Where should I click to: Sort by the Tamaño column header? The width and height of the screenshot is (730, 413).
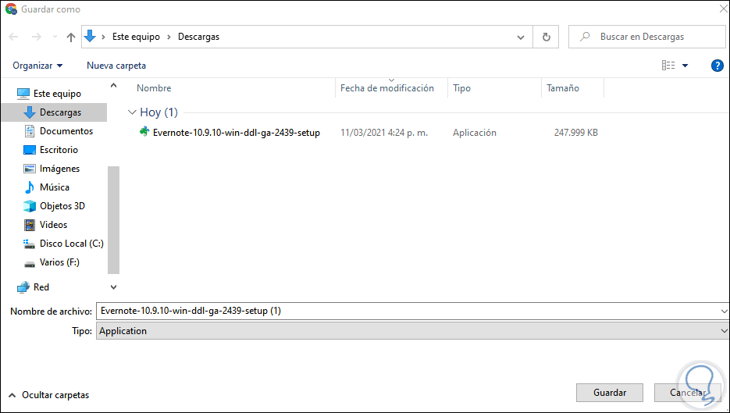pyautogui.click(x=563, y=88)
